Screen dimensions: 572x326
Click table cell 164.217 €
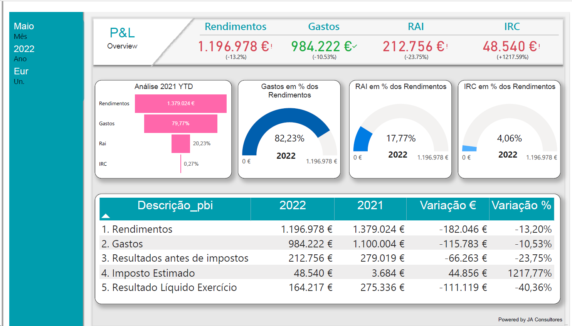tap(311, 287)
